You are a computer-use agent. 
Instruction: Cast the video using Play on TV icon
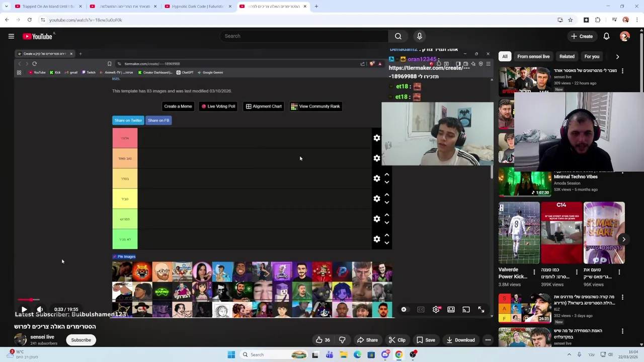pos(466,310)
